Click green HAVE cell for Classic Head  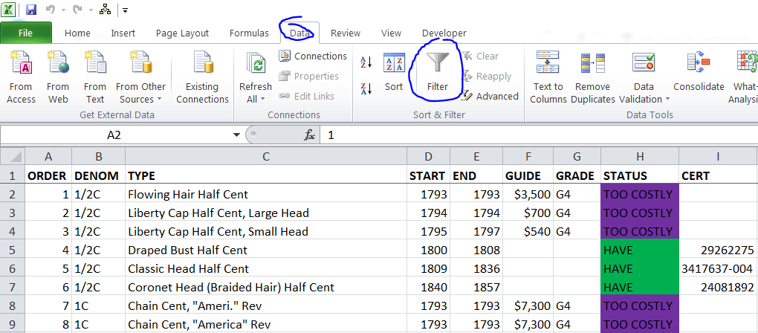(x=640, y=269)
